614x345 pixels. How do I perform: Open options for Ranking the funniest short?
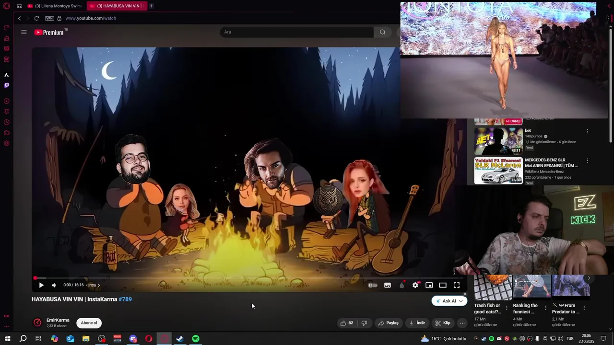545,308
